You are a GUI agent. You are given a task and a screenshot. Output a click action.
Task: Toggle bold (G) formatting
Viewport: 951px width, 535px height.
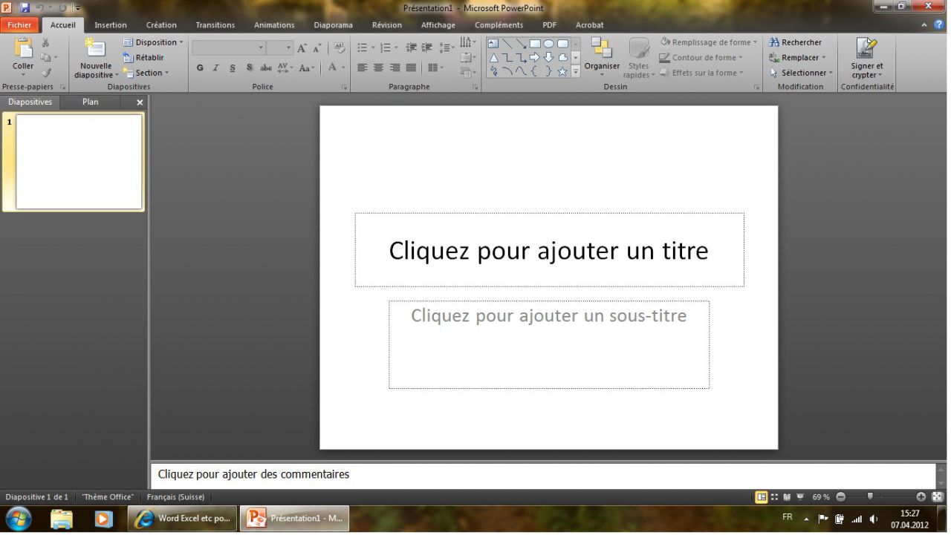[x=200, y=68]
